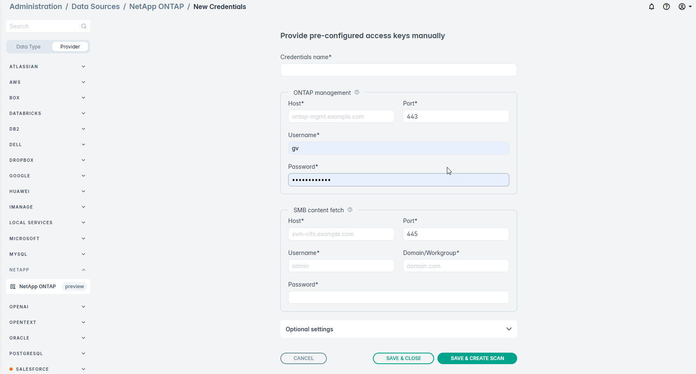Expand the AWS provider group
This screenshot has width=696, height=374.
(x=48, y=82)
